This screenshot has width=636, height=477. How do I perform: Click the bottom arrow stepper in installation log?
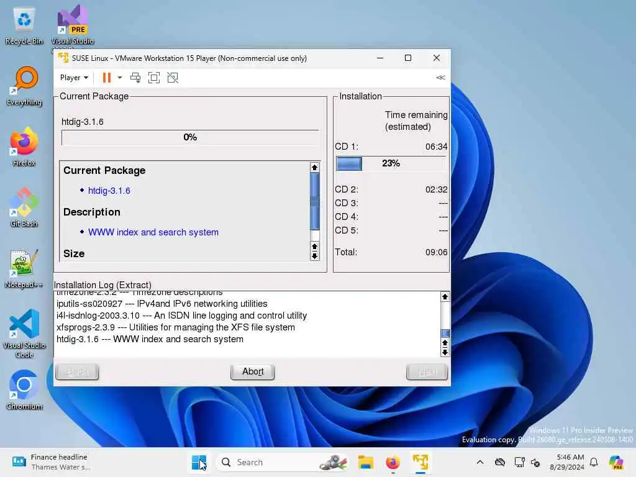(x=445, y=352)
